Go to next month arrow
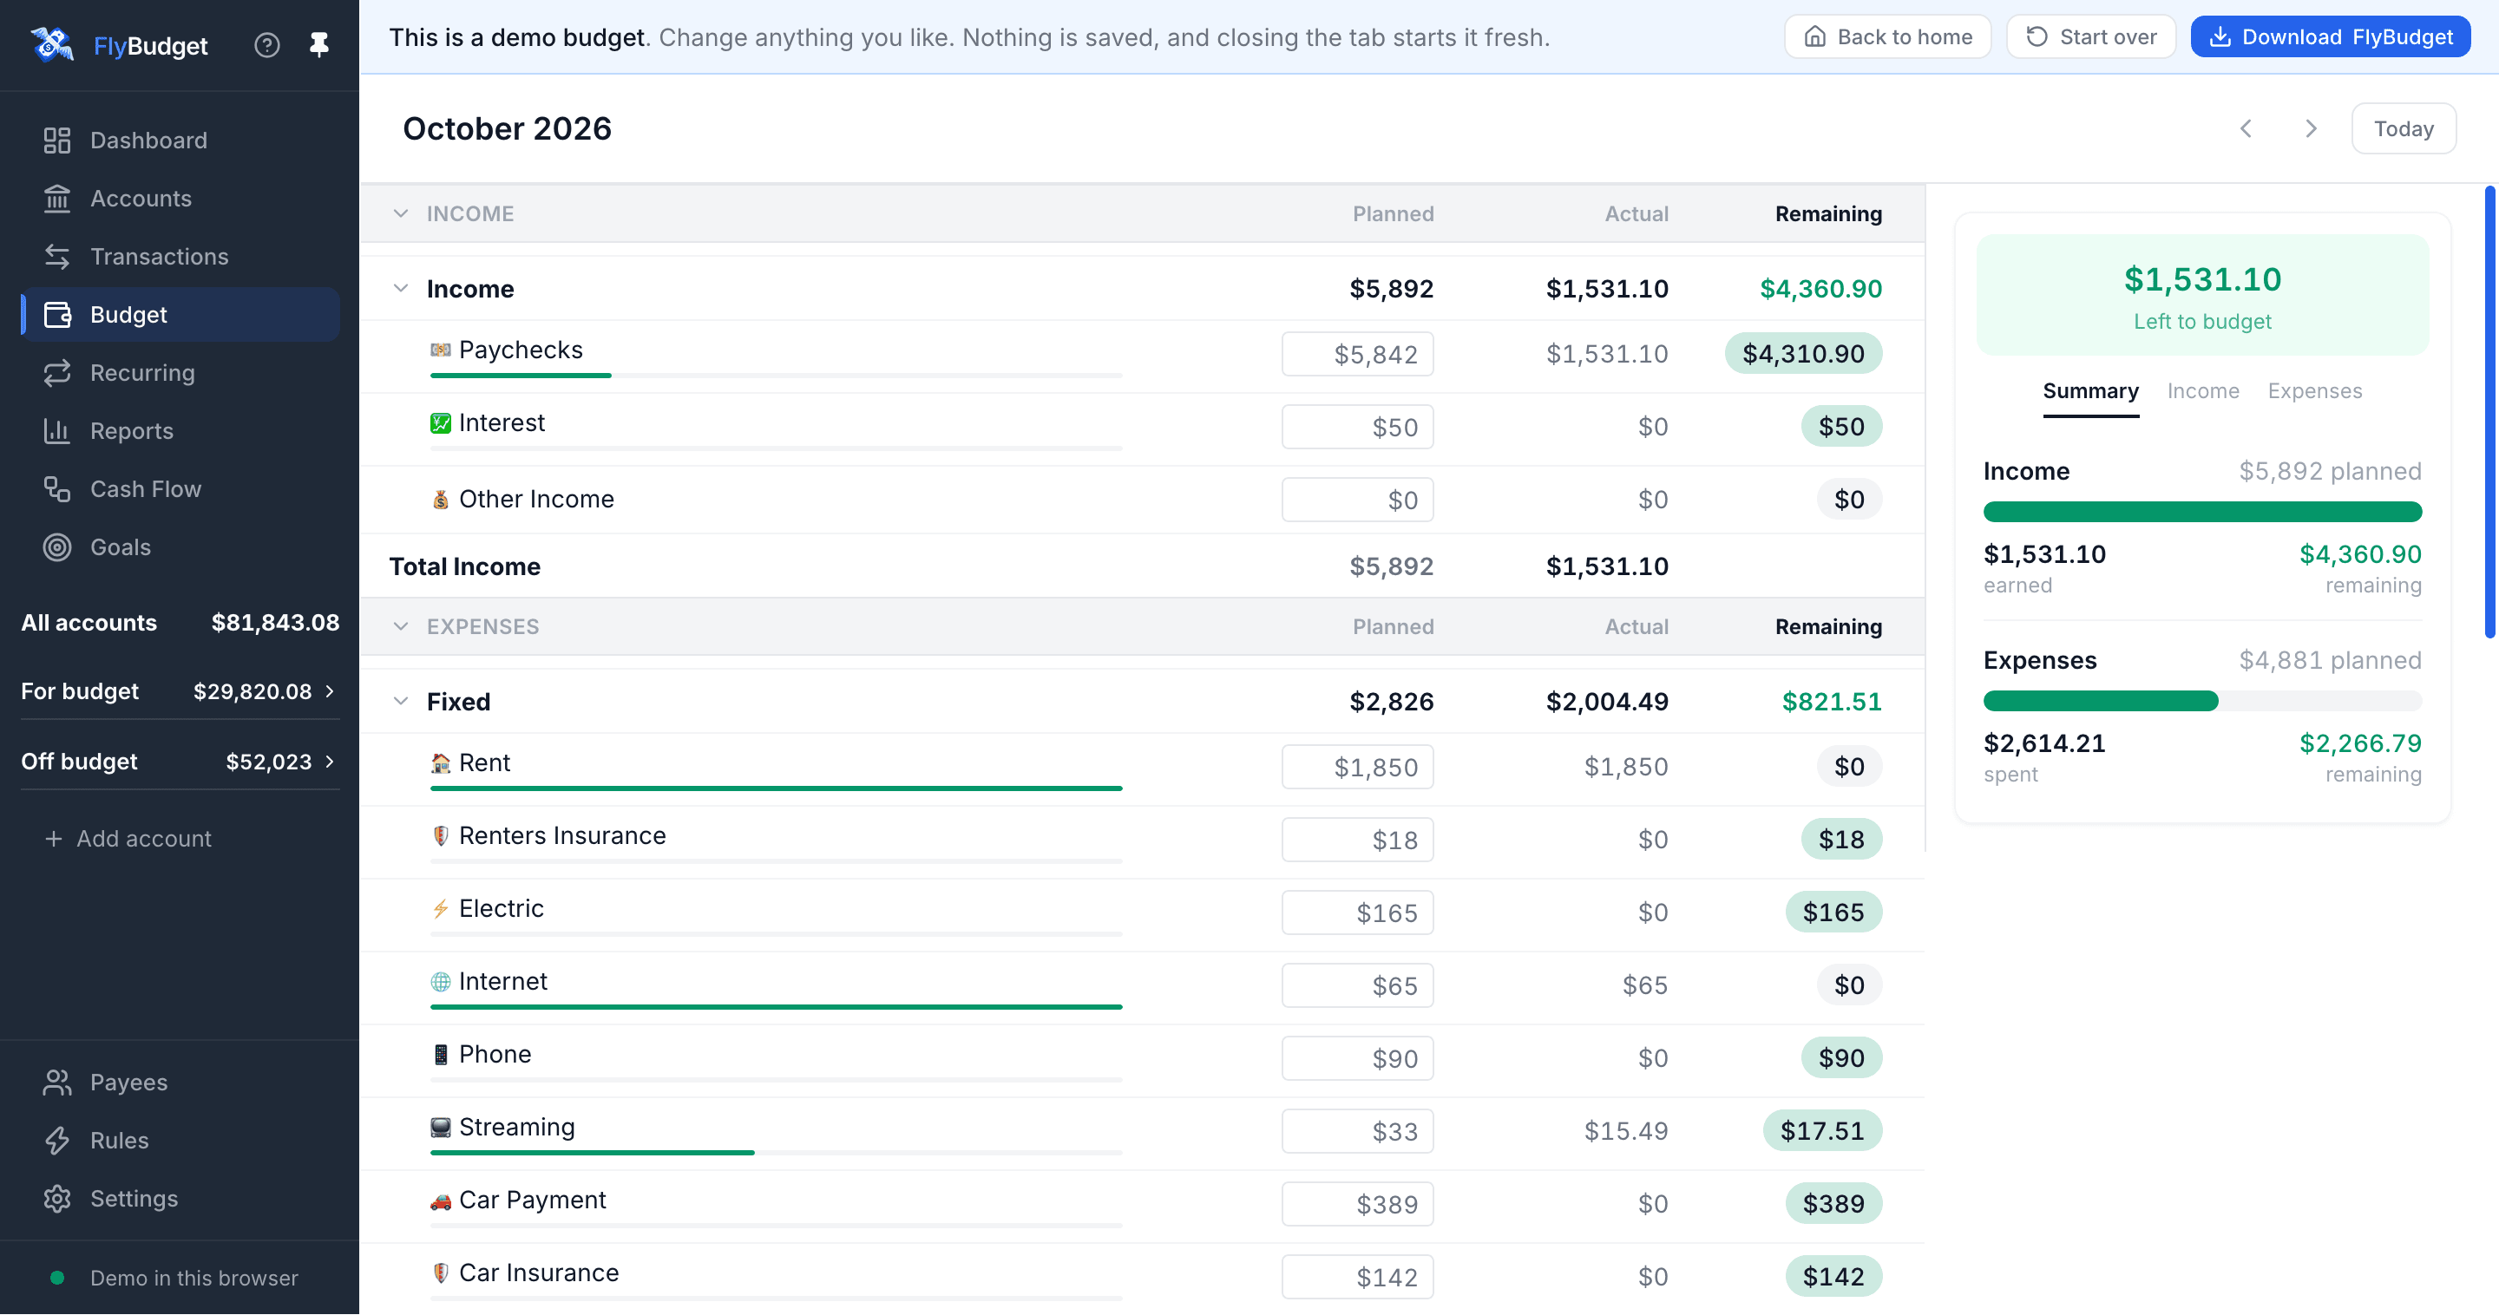This screenshot has height=1315, width=2499. click(2311, 129)
